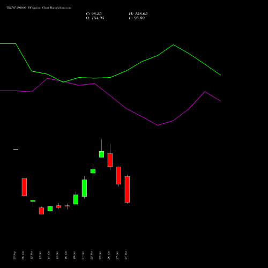This screenshot has height=268, width=268.
Task: Click the open price value O: 154.95
Action: click(x=95, y=18)
